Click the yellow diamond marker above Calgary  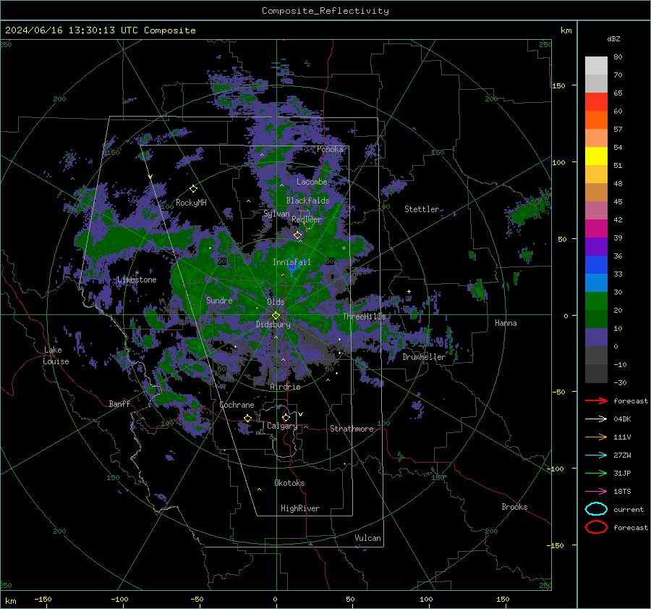click(x=286, y=417)
